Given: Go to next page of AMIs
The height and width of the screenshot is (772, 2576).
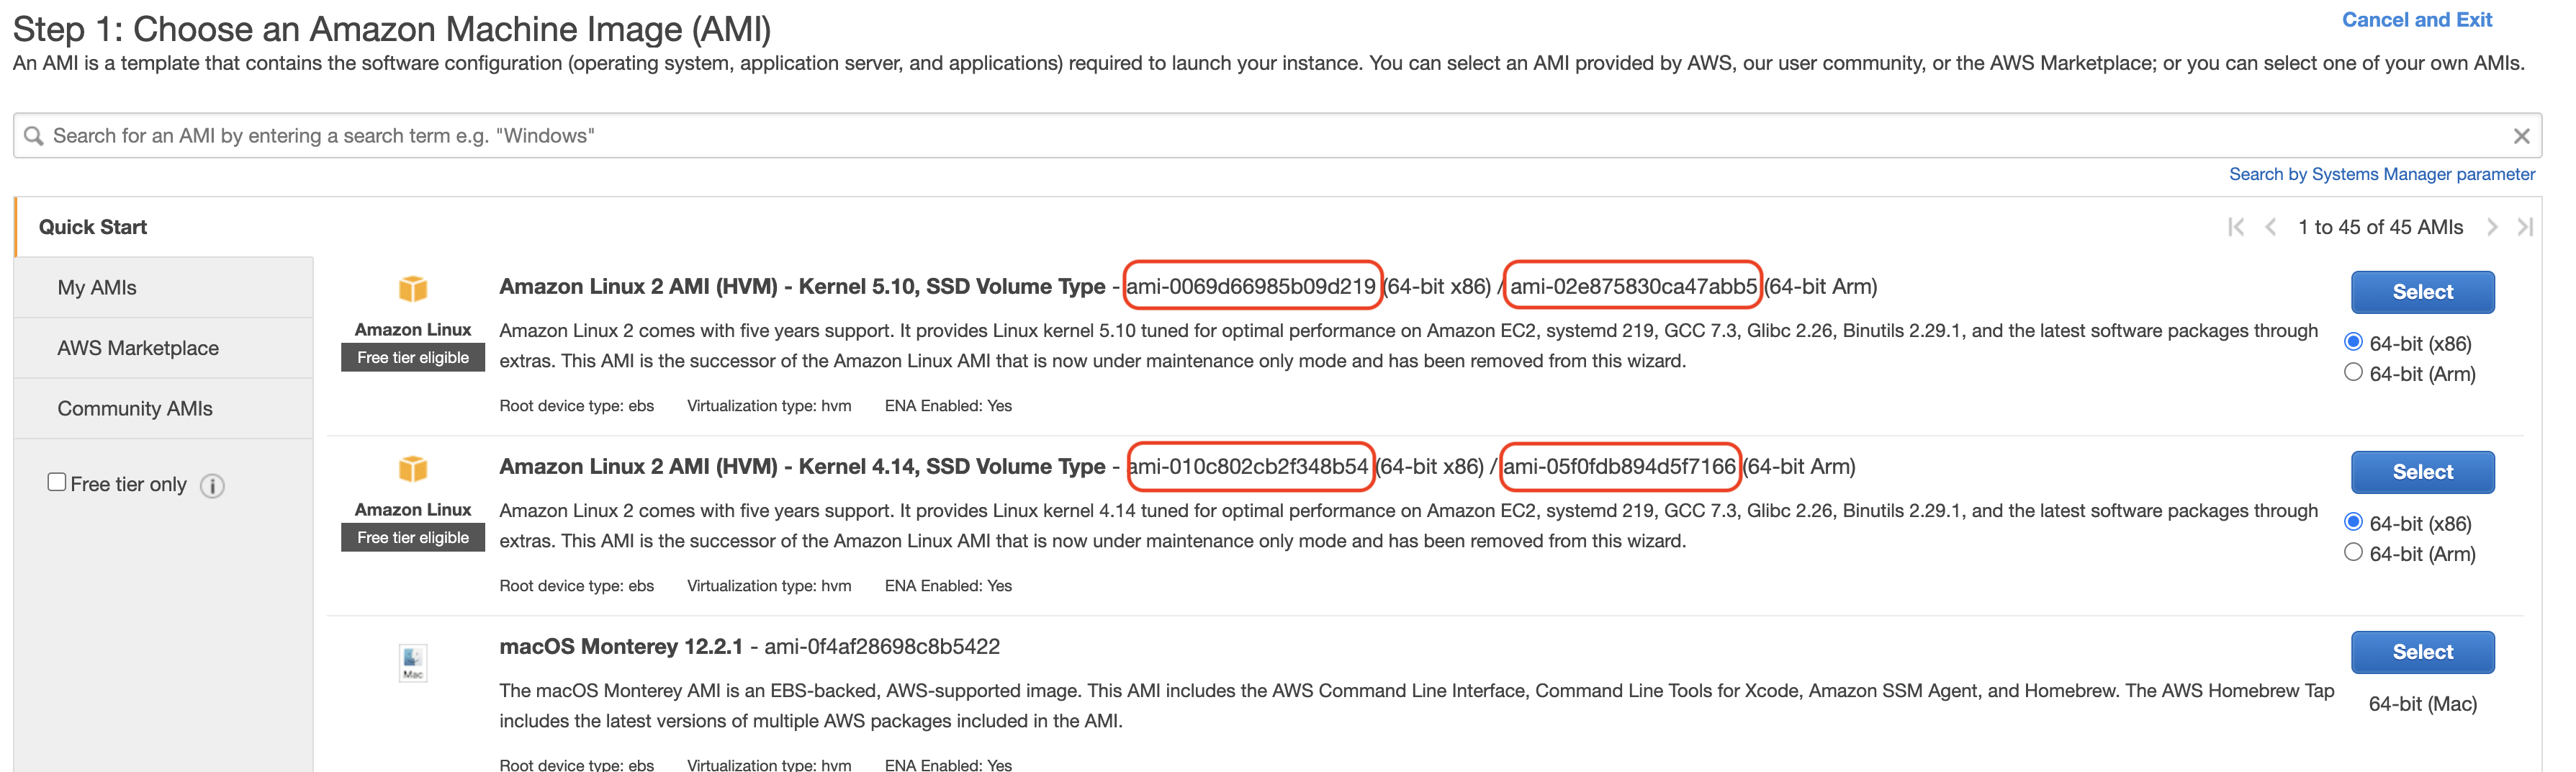Looking at the screenshot, I should coord(2492,227).
